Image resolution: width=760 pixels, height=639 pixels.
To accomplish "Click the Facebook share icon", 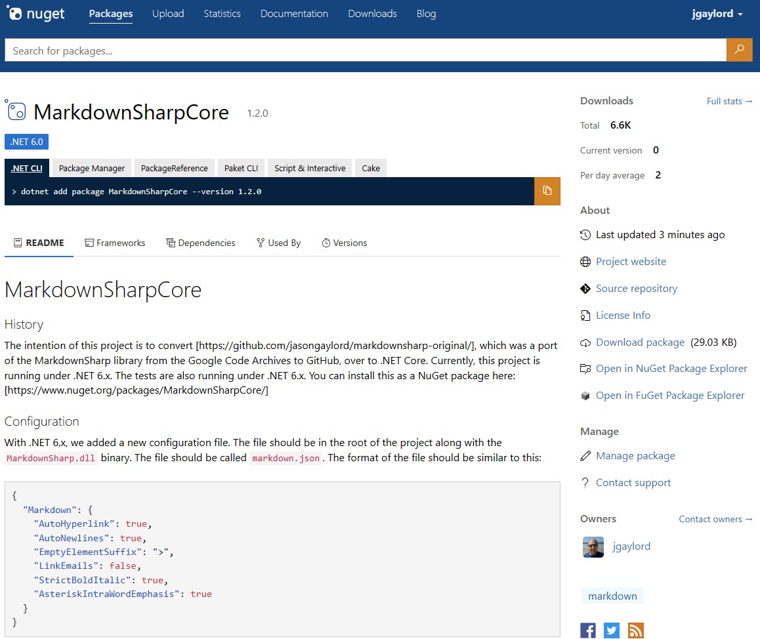I will click(588, 630).
